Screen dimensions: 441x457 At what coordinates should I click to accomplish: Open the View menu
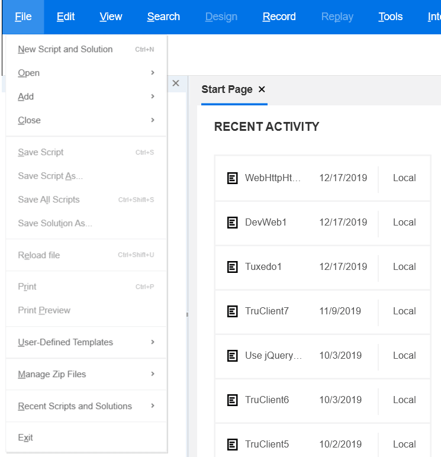click(x=111, y=17)
